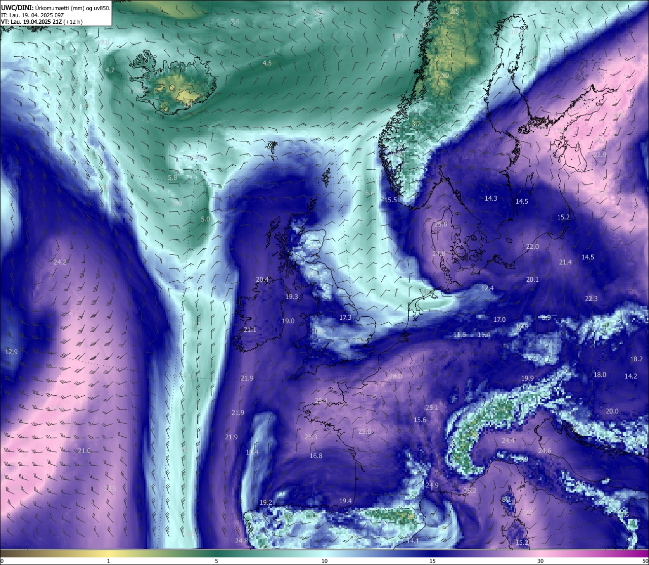Select the map value '25.3'
Image resolution: width=649 pixels, height=565 pixels.
pyautogui.click(x=311, y=437)
